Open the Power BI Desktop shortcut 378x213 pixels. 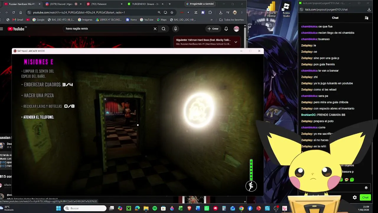[x=271, y=9]
